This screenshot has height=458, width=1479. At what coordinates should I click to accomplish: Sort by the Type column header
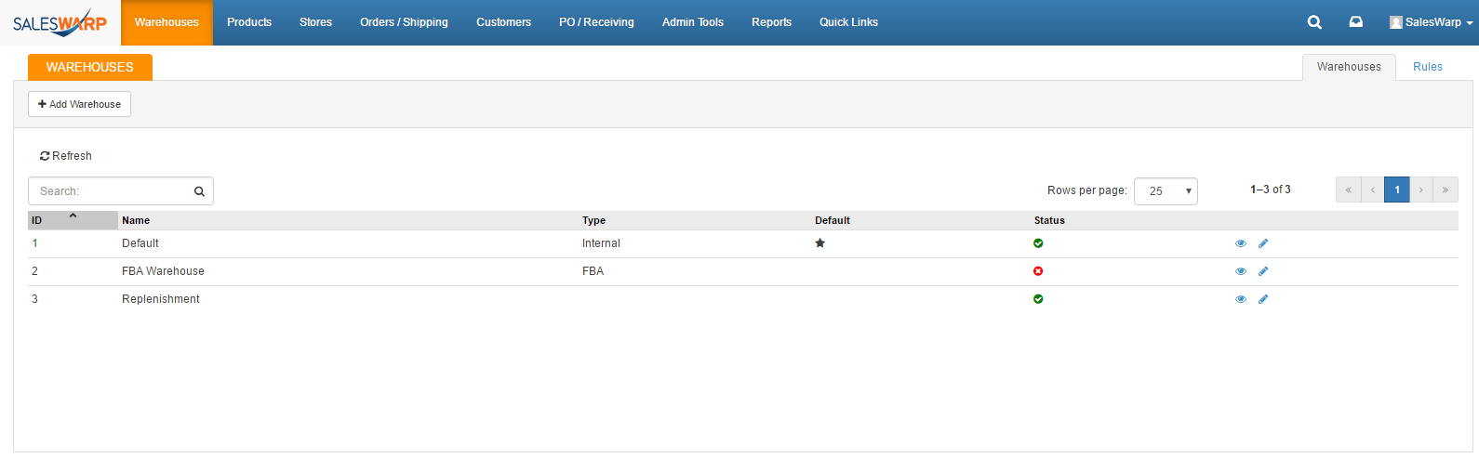click(x=593, y=220)
